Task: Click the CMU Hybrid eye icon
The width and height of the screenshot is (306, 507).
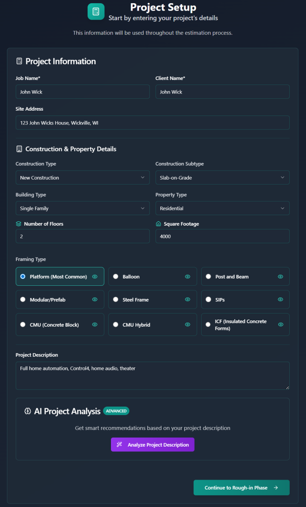Action: [188, 325]
